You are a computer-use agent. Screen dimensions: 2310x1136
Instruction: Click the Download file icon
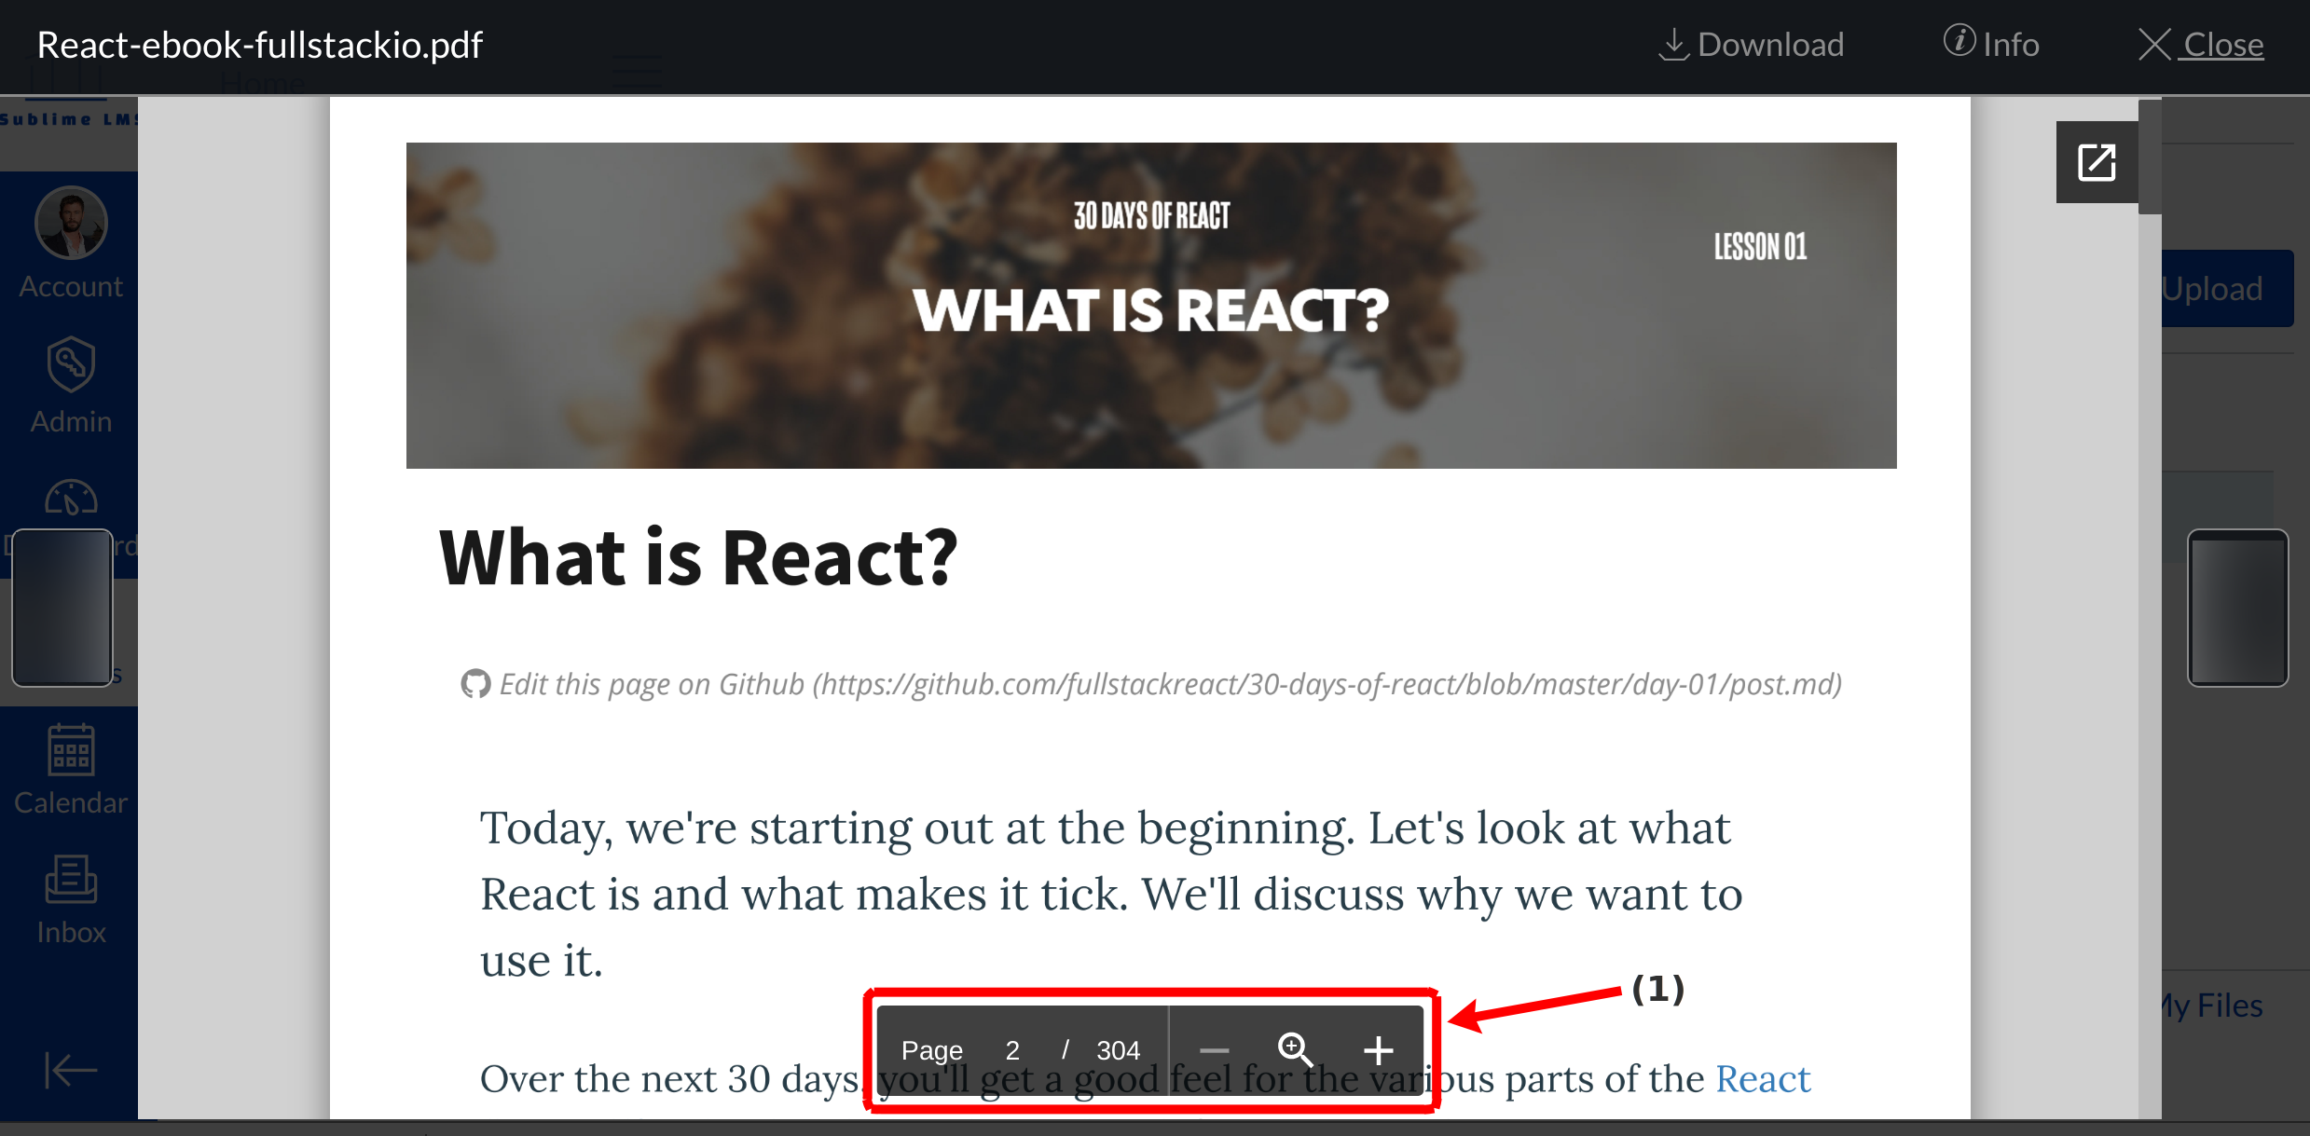1673,45
